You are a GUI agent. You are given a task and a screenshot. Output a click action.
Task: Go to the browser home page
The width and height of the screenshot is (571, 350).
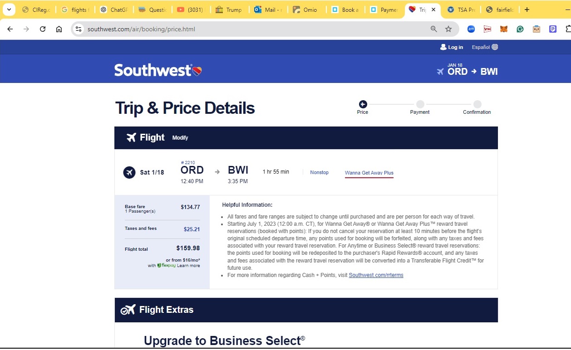pos(59,29)
